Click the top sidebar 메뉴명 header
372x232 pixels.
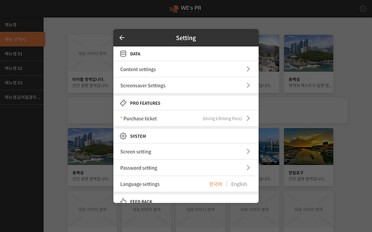tap(22, 25)
